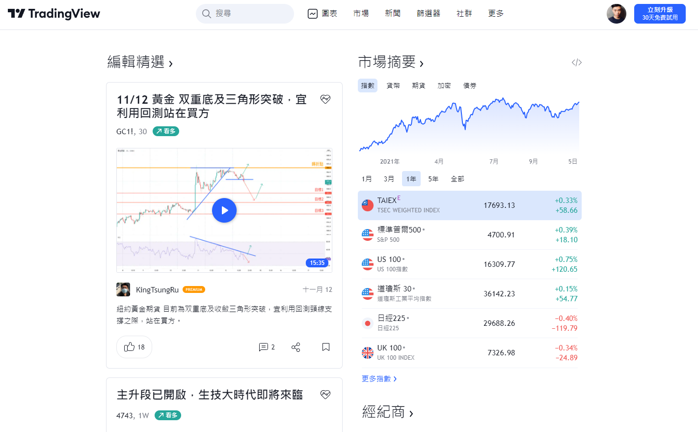This screenshot has width=698, height=432.
Task: Open comments on the gold idea
Action: coord(267,347)
